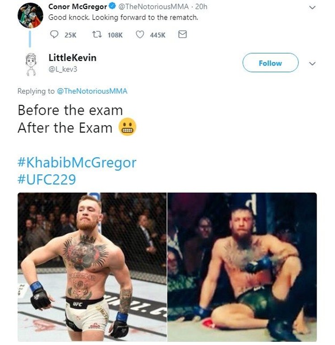Expand the chevron beside the Follow button

[312, 64]
